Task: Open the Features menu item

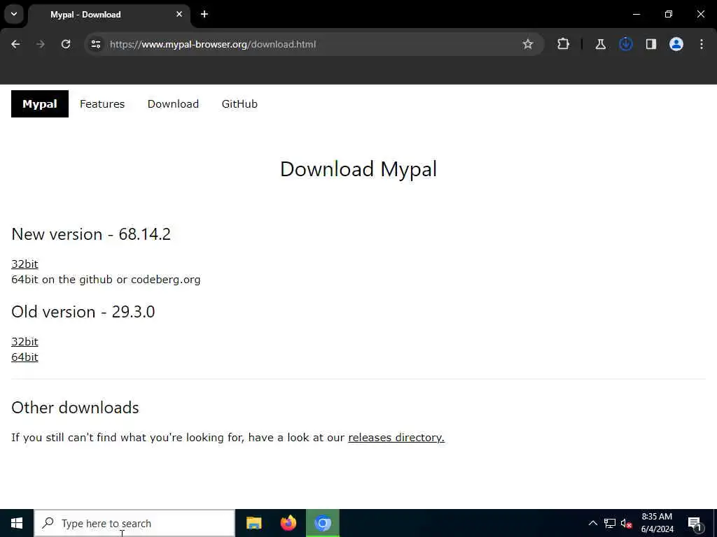Action: point(102,104)
